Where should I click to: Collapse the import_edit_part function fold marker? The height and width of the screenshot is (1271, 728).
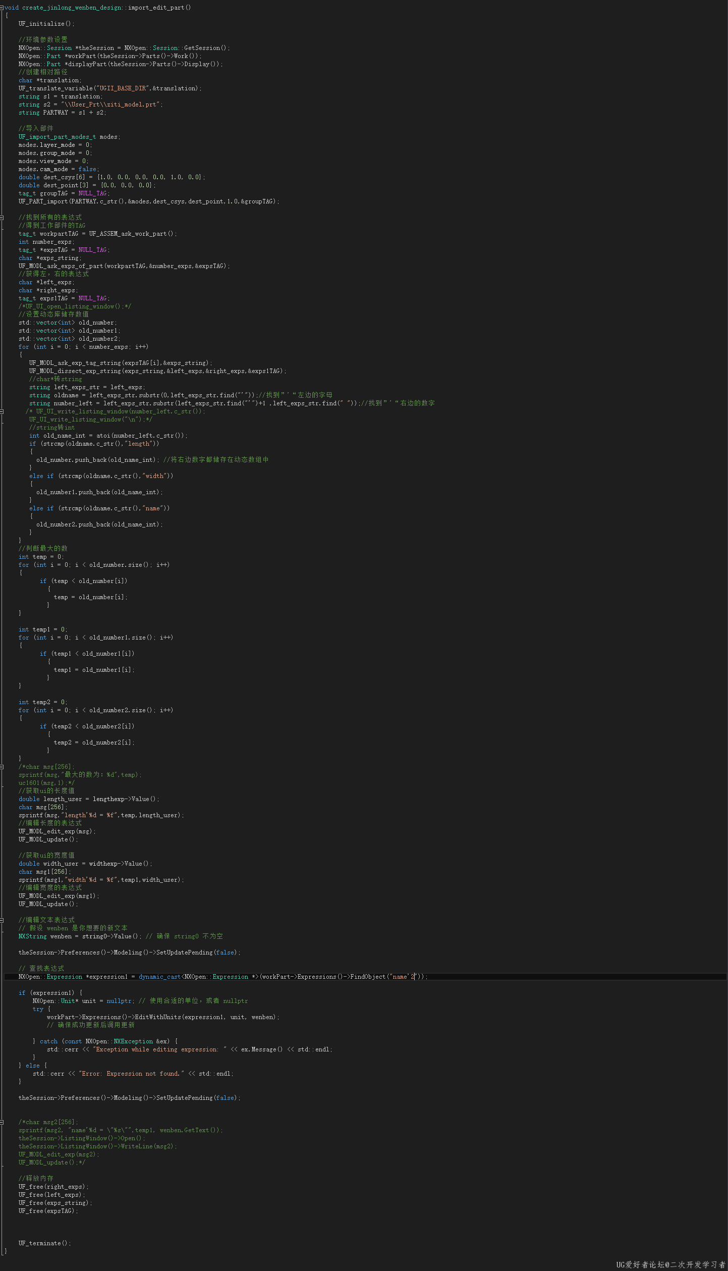[2, 8]
